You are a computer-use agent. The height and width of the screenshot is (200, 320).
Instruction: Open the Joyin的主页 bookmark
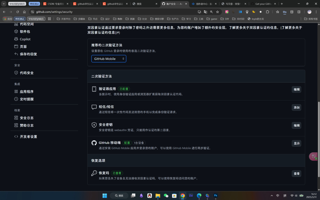point(255,19)
